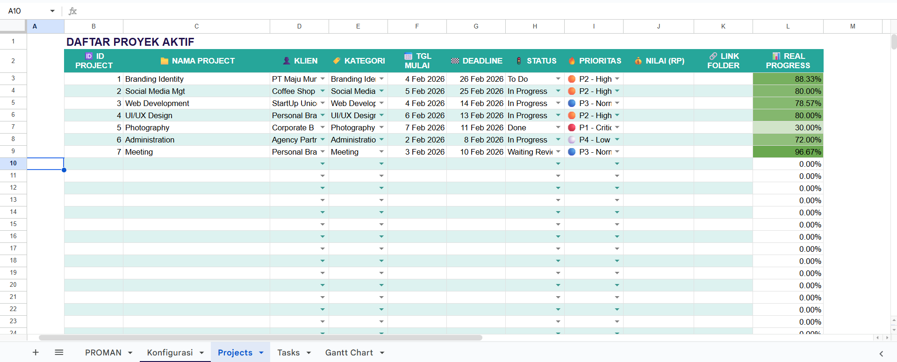The height and width of the screenshot is (362, 897).
Task: Switch to the Tasks sheet tab
Action: 288,353
